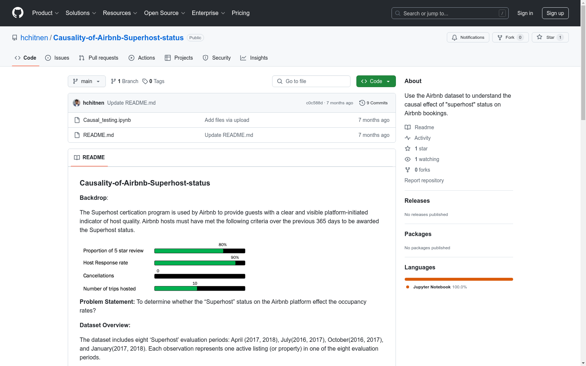586x366 pixels.
Task: Expand the Product menu
Action: (x=45, y=13)
